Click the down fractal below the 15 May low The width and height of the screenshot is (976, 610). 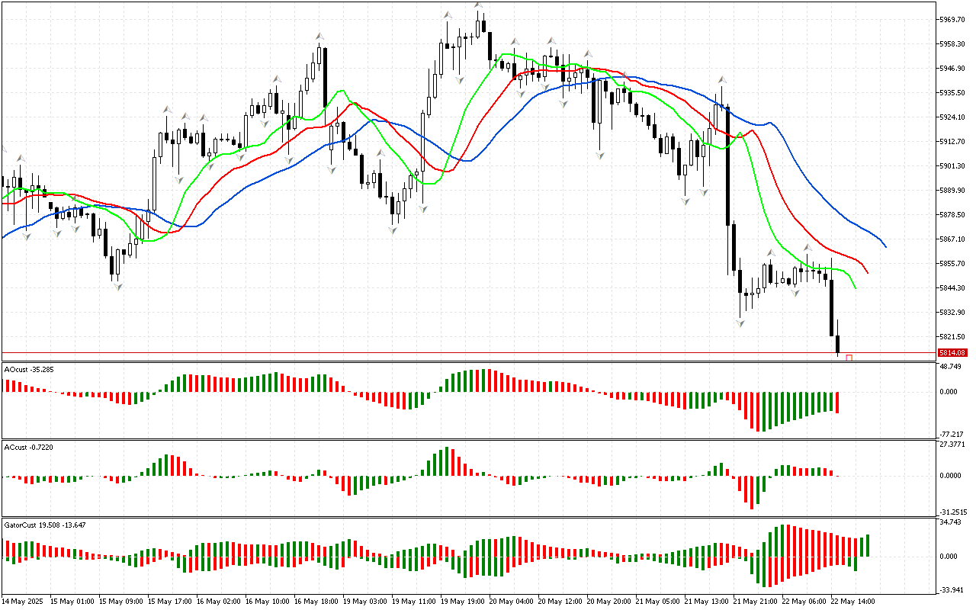[x=118, y=286]
